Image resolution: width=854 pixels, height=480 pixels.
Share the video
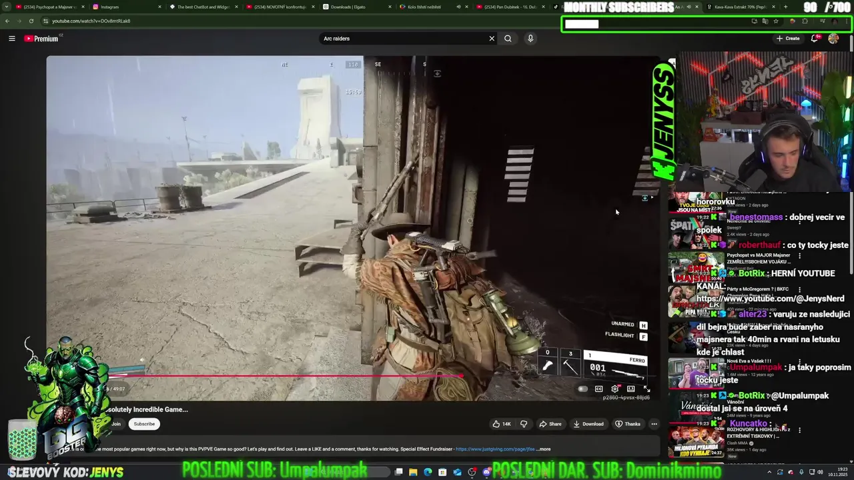coord(550,424)
